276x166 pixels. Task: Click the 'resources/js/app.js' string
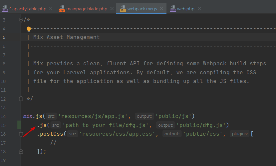(93, 116)
